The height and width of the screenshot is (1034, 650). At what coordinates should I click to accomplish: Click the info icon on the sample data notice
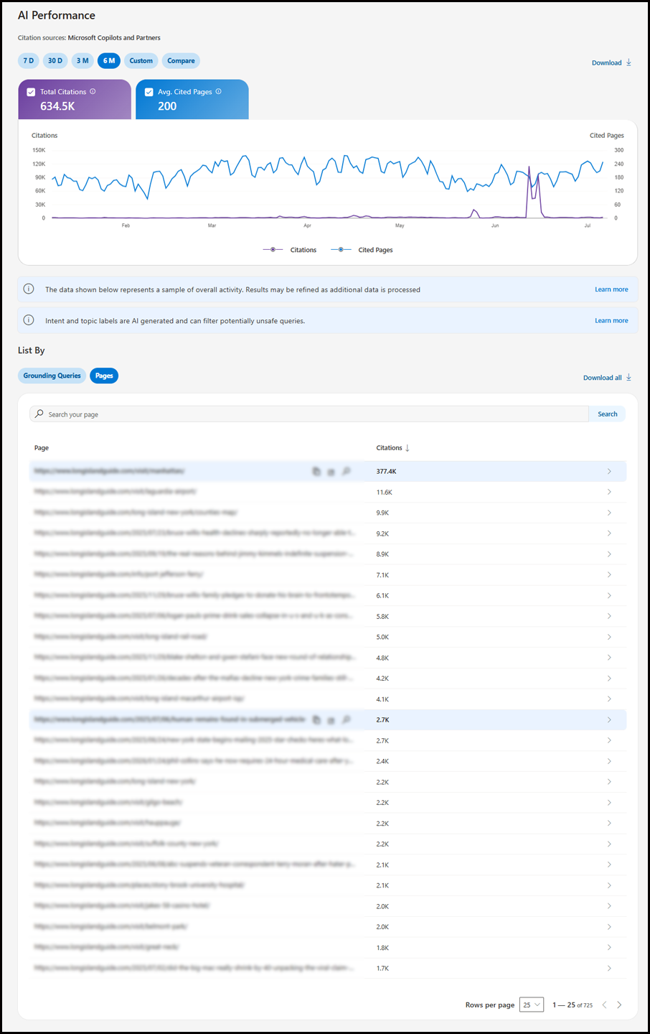(x=29, y=289)
